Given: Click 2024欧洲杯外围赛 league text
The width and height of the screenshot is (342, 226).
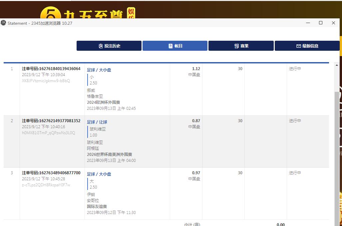Looking at the screenshot, I should point(103,102).
